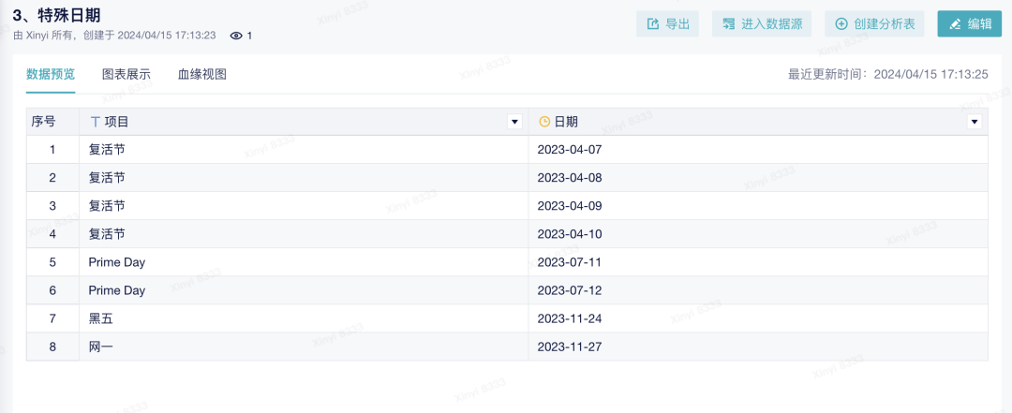Click the 导出 export button
The height and width of the screenshot is (413, 1012).
[667, 23]
